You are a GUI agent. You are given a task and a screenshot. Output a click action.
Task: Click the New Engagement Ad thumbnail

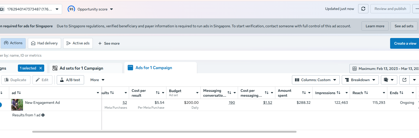[x=17, y=105]
